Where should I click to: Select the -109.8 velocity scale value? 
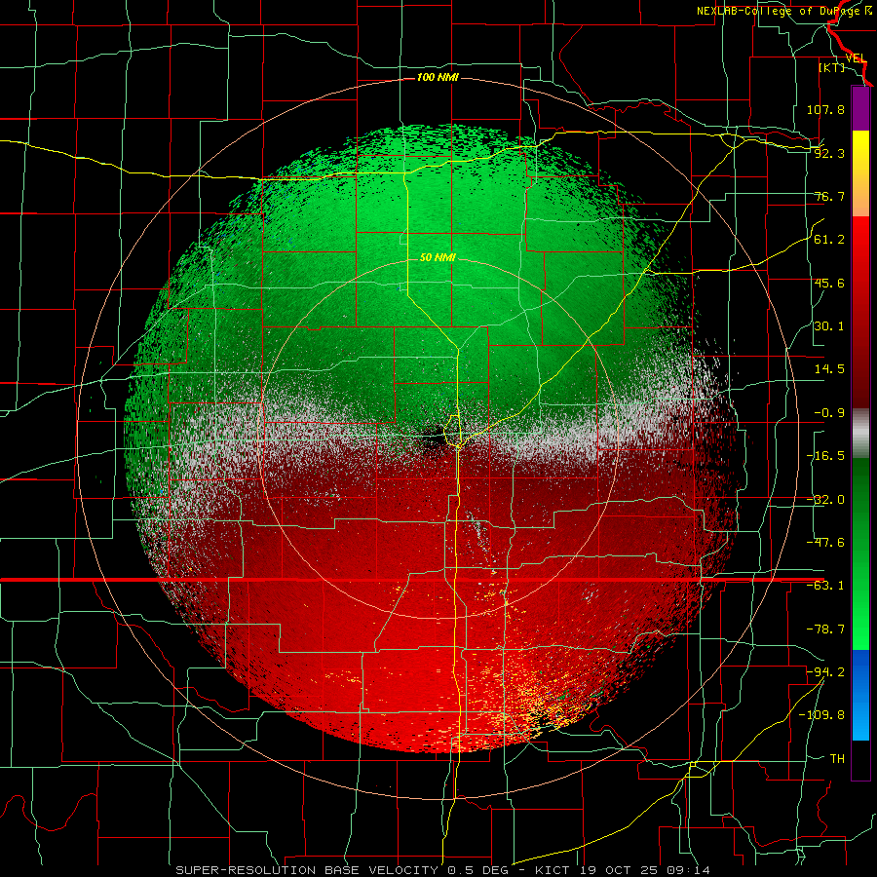(x=821, y=715)
